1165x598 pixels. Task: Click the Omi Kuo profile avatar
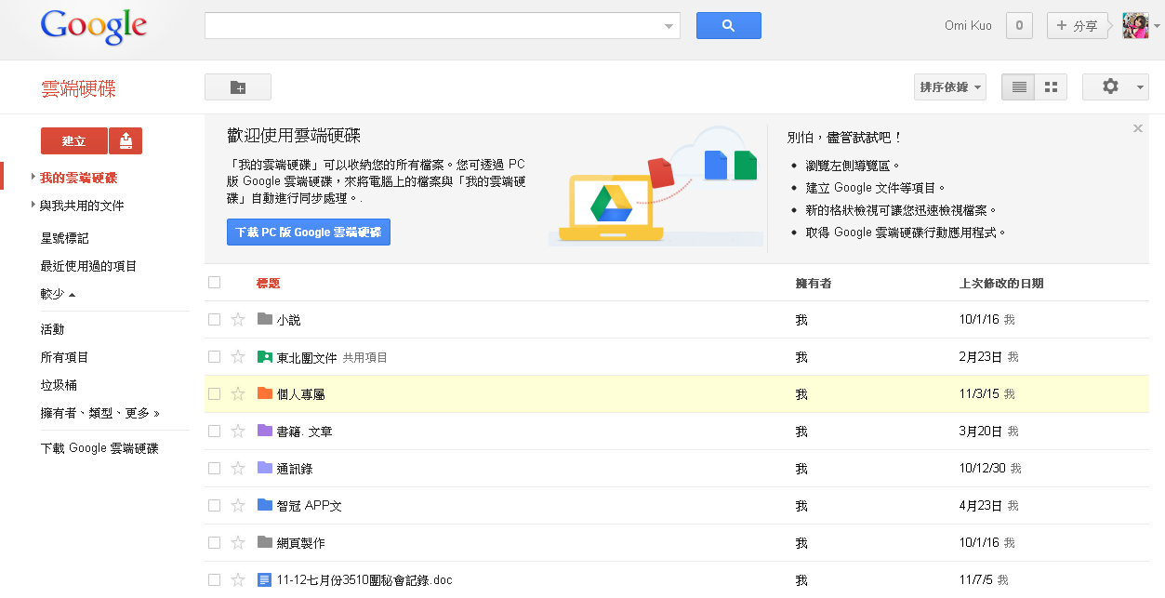point(1135,26)
